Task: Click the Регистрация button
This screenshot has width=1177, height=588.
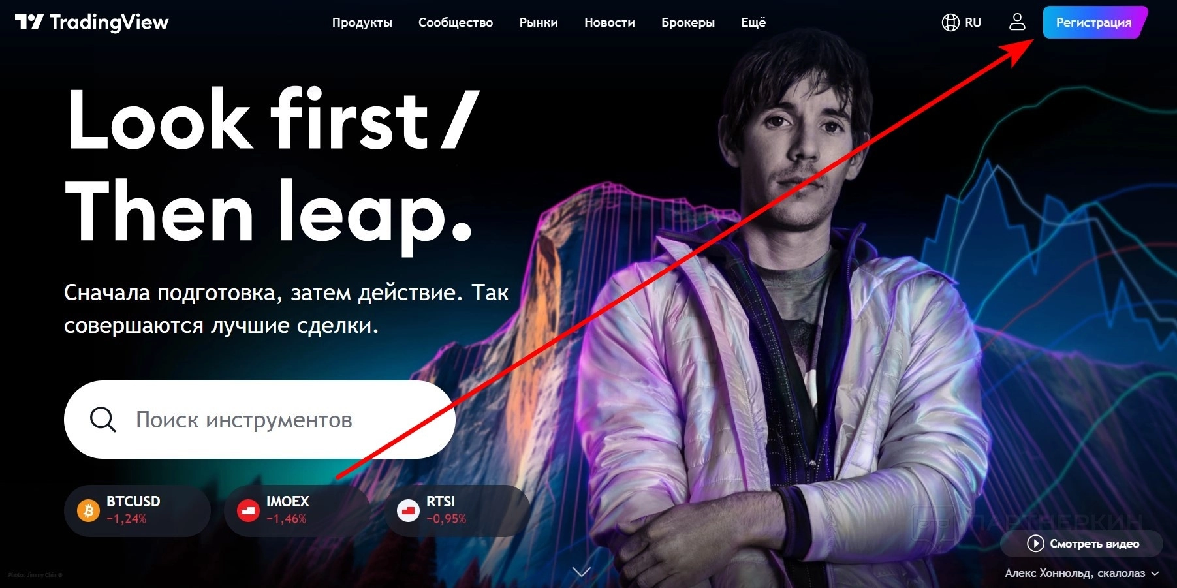Action: coord(1094,22)
